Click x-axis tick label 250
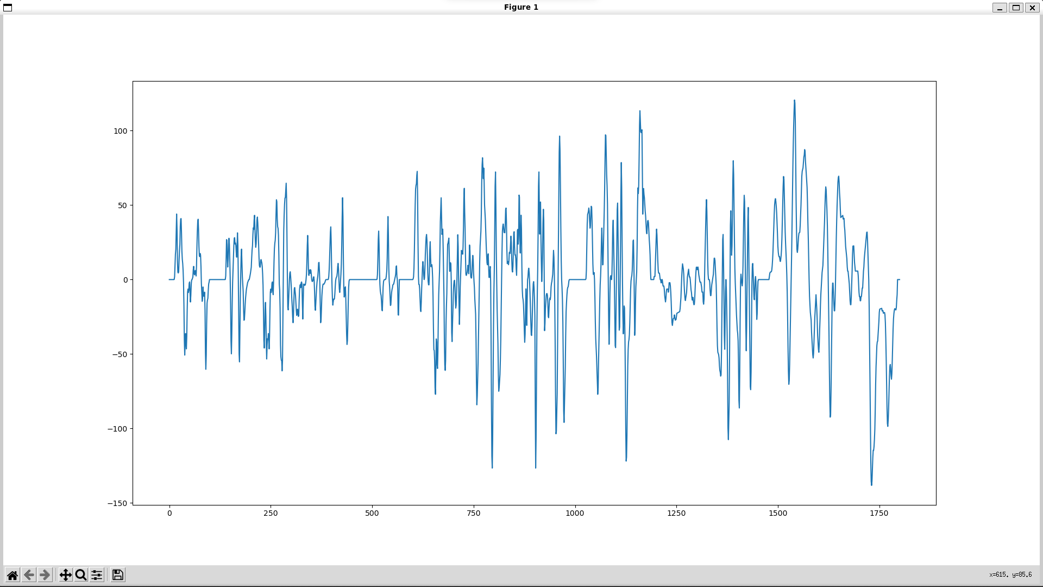Image resolution: width=1043 pixels, height=587 pixels. pos(271,513)
